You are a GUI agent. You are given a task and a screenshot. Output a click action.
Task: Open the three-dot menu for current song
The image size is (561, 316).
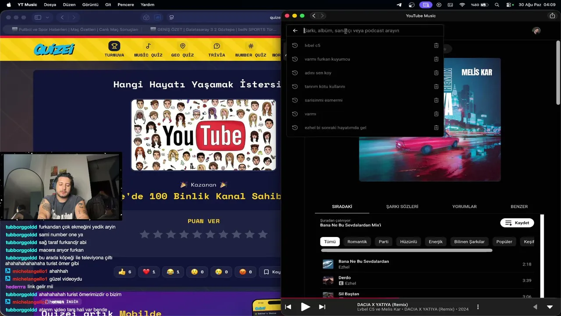[478, 307]
